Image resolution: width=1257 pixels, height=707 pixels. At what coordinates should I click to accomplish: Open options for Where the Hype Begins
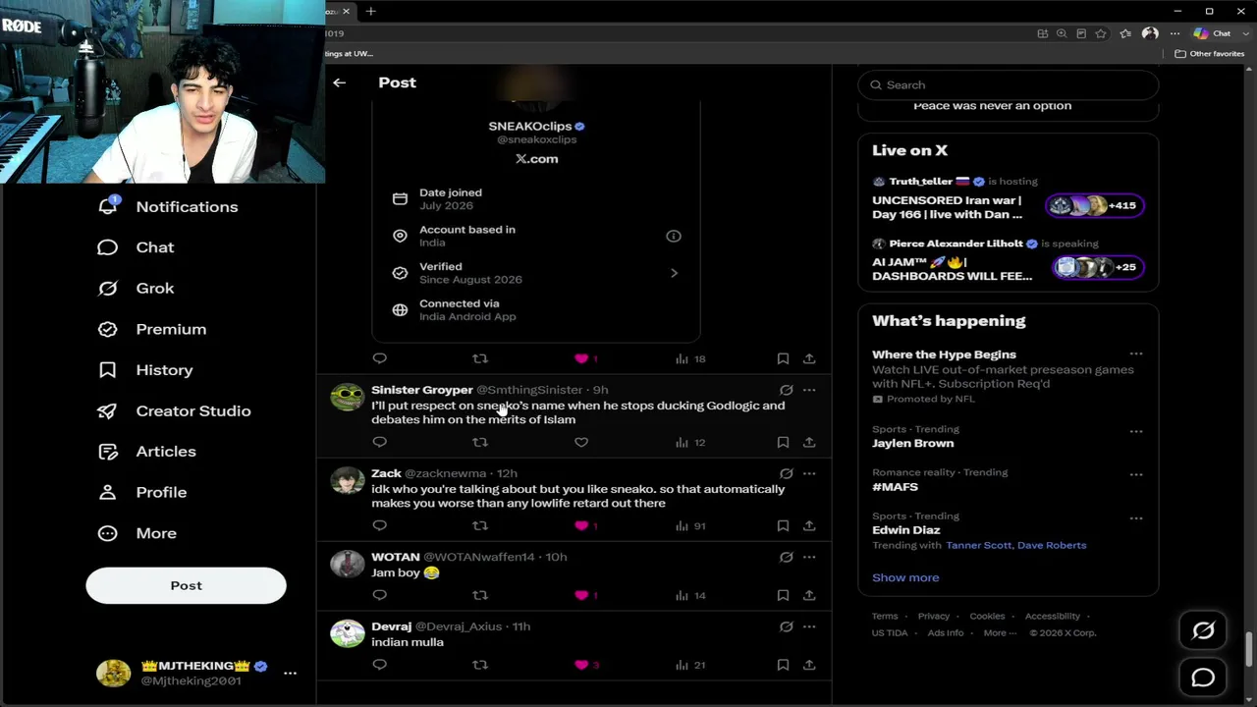click(1136, 353)
